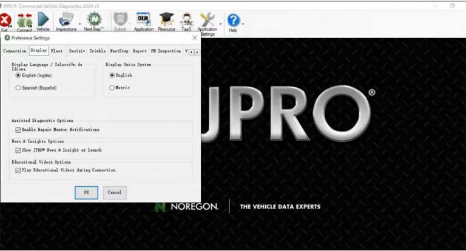Open the Help question mark icon

pyautogui.click(x=233, y=22)
